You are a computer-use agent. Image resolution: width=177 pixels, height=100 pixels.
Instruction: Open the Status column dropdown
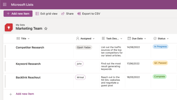click(x=168, y=39)
